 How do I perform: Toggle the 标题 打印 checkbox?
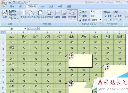[x=116, y=20]
